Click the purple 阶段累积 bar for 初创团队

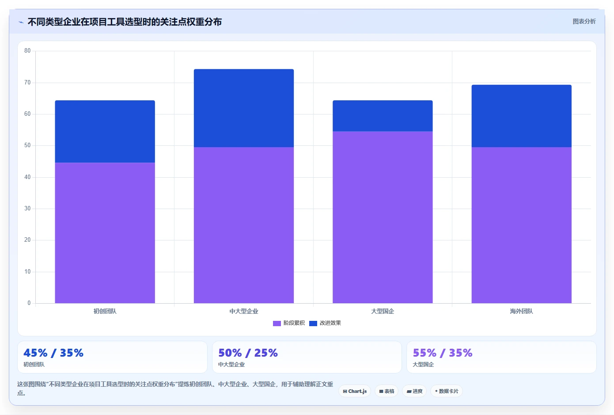[105, 233]
